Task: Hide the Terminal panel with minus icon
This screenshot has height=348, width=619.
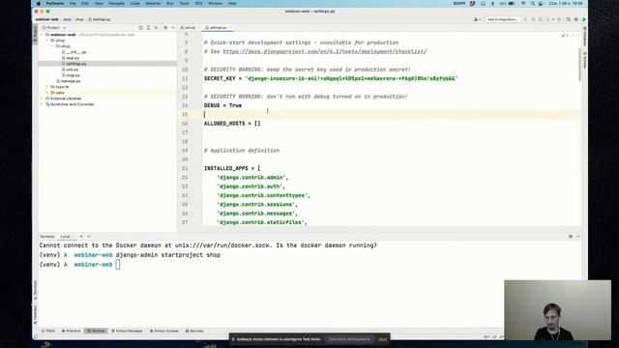Action: [x=578, y=236]
